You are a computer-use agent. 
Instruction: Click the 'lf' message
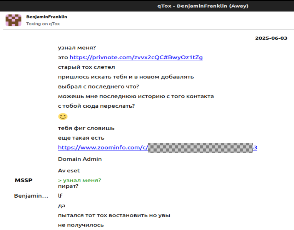click(60, 196)
